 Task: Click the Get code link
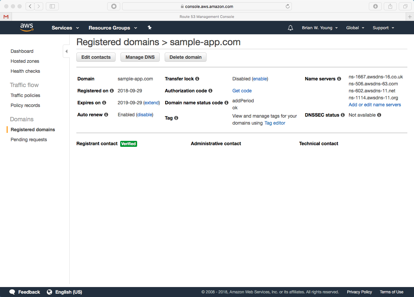242,91
